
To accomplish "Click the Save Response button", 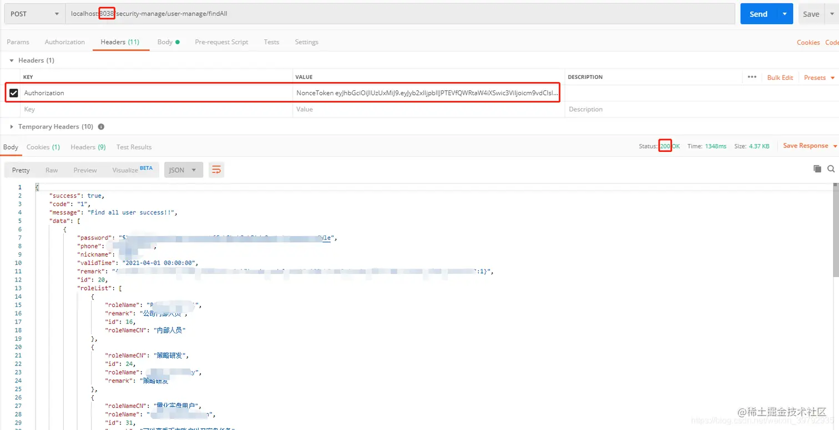I will 805,146.
